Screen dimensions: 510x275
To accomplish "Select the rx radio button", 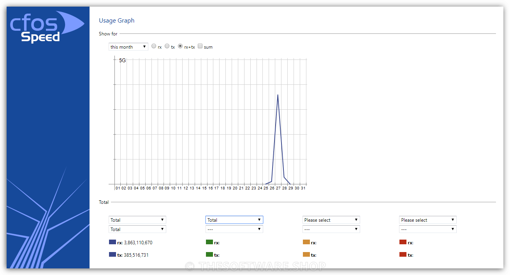I will click(x=154, y=46).
